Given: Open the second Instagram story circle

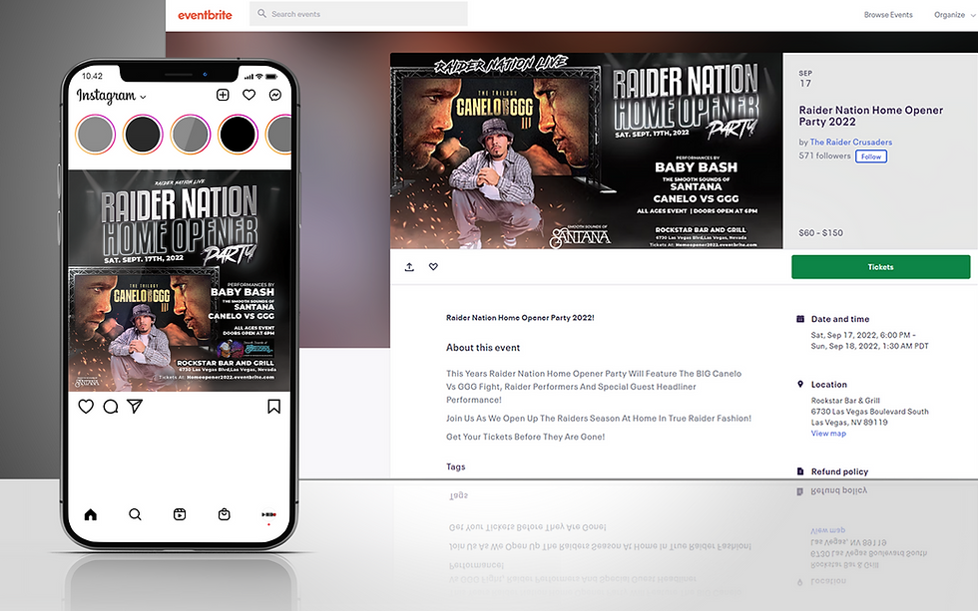Looking at the screenshot, I should [x=143, y=135].
